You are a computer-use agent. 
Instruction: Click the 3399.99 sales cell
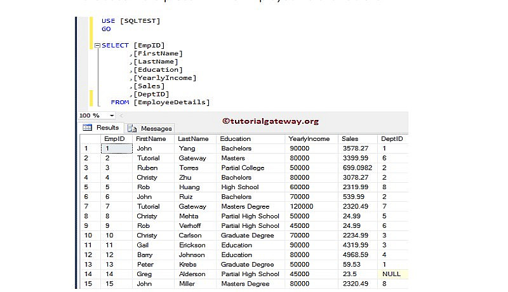[358, 158]
